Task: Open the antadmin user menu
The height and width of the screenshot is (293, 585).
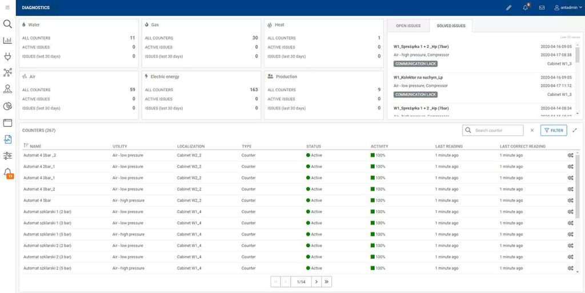Action: pos(568,7)
